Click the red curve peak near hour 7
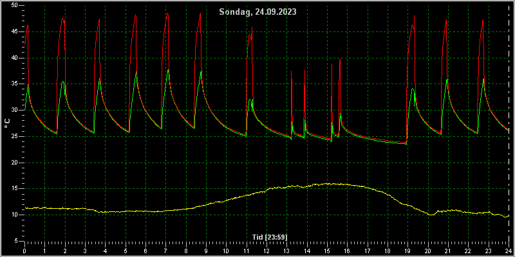This screenshot has width=515, height=257. pyautogui.click(x=167, y=13)
